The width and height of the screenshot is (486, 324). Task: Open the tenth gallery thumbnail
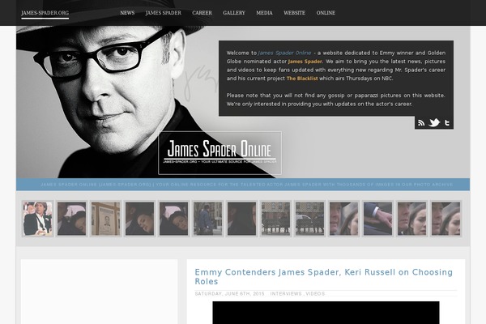343,219
